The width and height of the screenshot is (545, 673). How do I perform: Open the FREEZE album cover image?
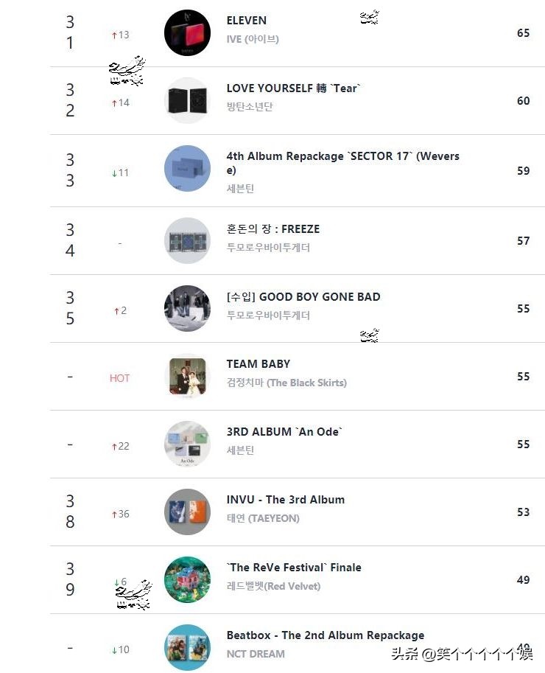(x=187, y=240)
